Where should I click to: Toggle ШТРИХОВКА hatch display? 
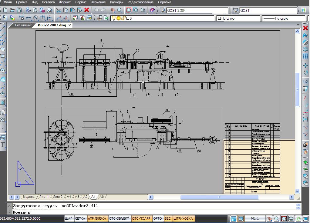pyautogui.click(x=183, y=218)
